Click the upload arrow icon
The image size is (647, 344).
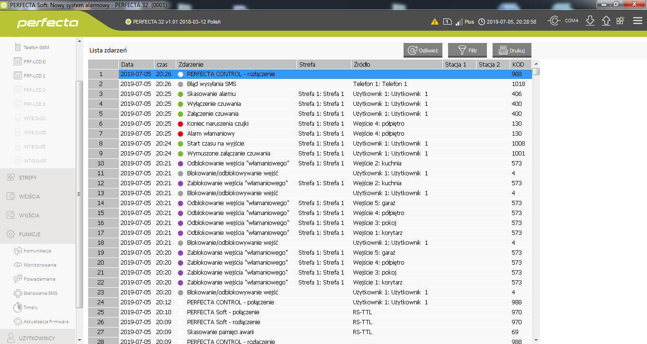tap(606, 21)
